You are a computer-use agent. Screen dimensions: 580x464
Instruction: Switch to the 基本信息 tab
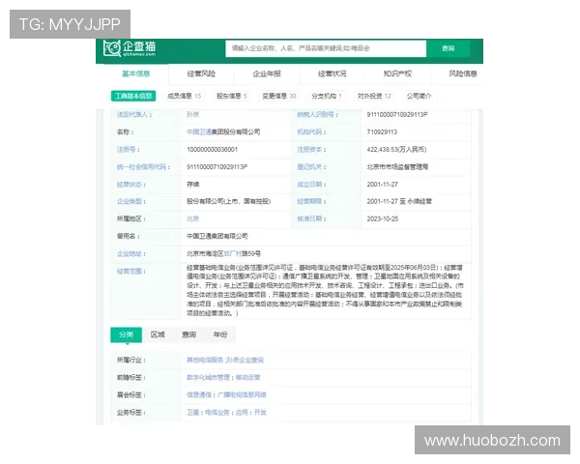pyautogui.click(x=135, y=73)
